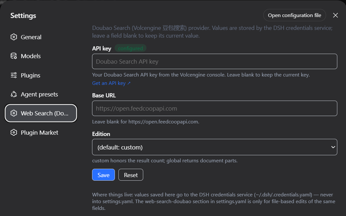Click the Web Search gear icon

click(x=14, y=113)
